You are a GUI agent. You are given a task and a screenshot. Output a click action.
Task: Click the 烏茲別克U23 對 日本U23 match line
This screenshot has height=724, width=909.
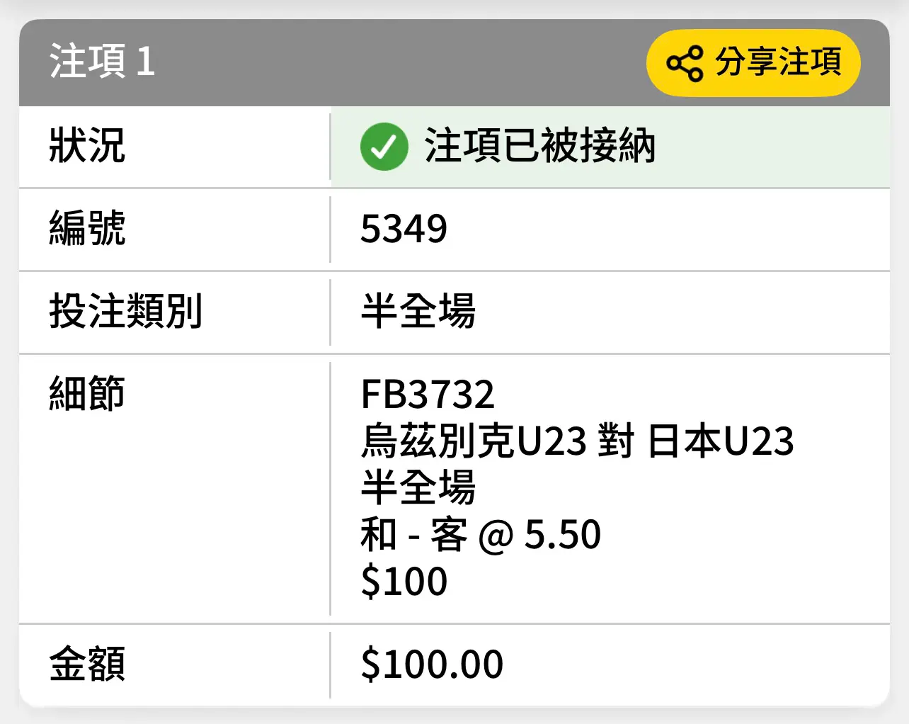[577, 441]
